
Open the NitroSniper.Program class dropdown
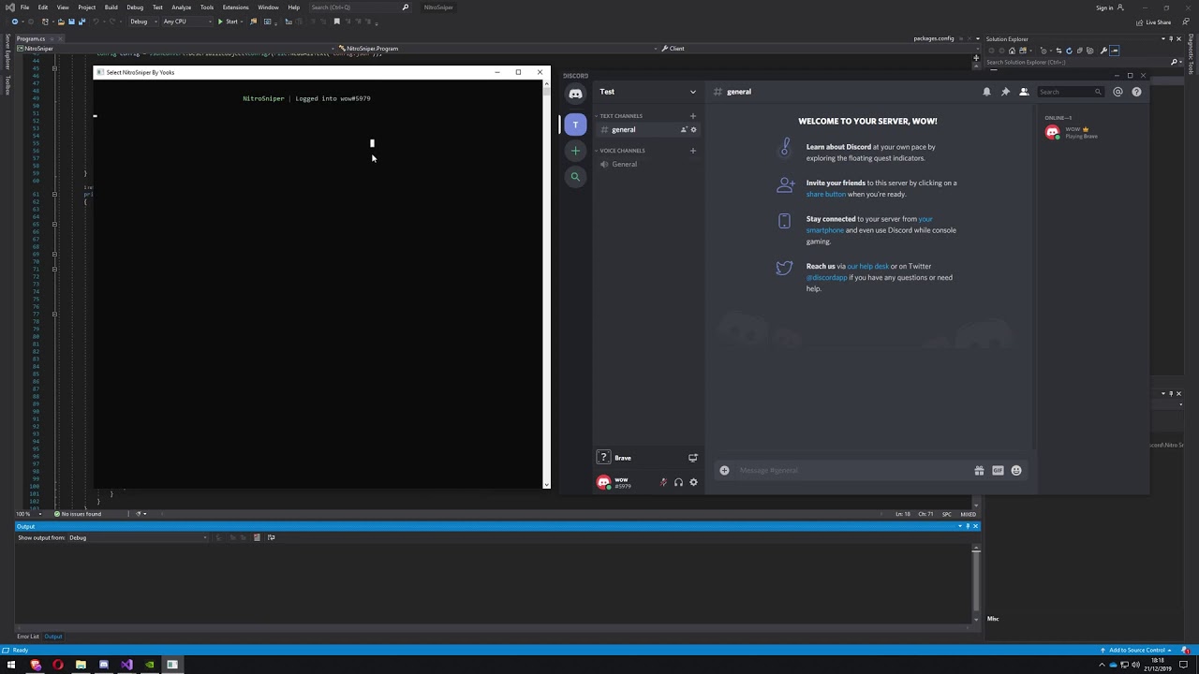click(496, 49)
